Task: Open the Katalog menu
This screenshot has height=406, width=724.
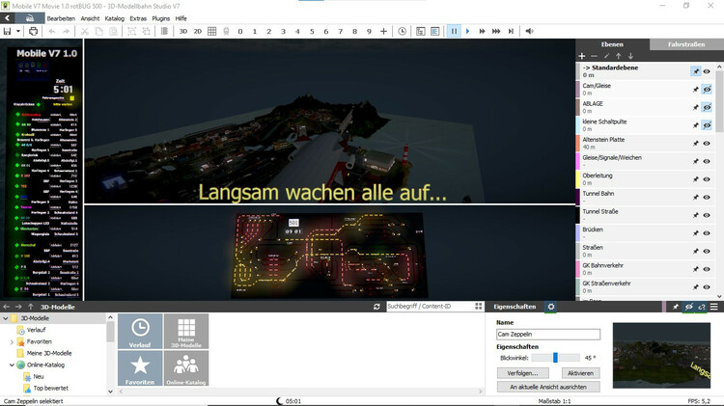Action: pyautogui.click(x=115, y=18)
